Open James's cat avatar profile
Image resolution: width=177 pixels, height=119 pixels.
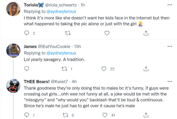(12, 50)
